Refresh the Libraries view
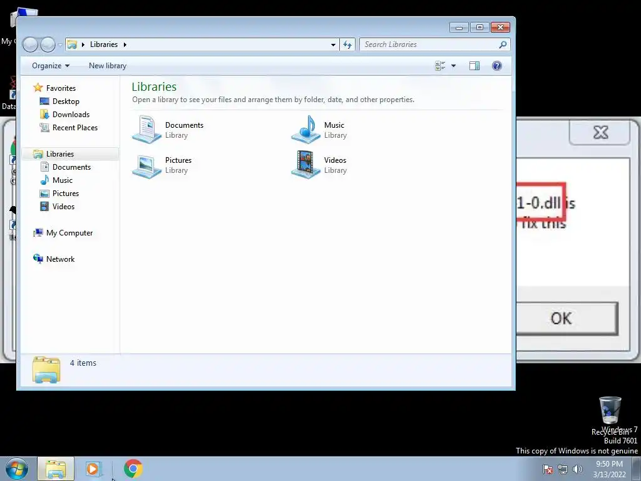Screen dimensions: 641x481 coord(347,44)
